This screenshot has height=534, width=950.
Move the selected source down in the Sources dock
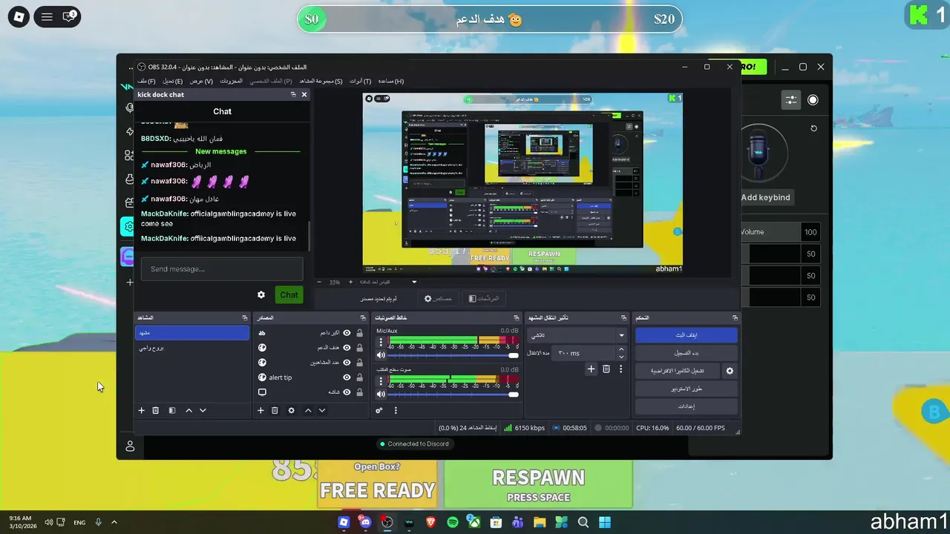point(322,410)
